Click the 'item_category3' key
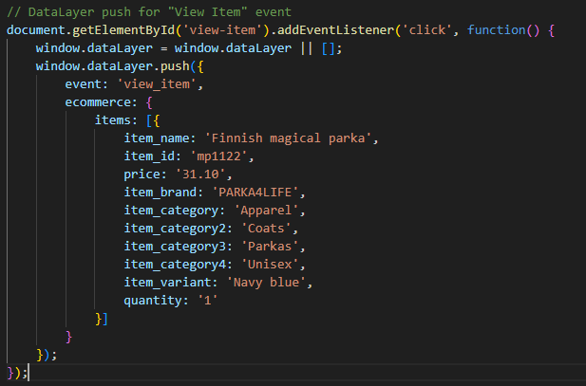Screen dimensions: 586x386 (x=175, y=246)
